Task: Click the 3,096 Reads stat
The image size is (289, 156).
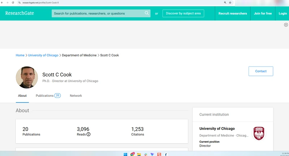Action: (x=83, y=131)
